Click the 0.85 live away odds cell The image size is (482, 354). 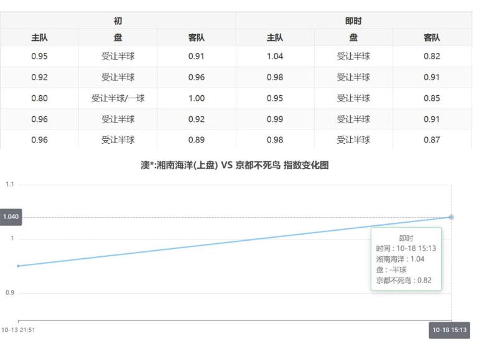tap(432, 98)
